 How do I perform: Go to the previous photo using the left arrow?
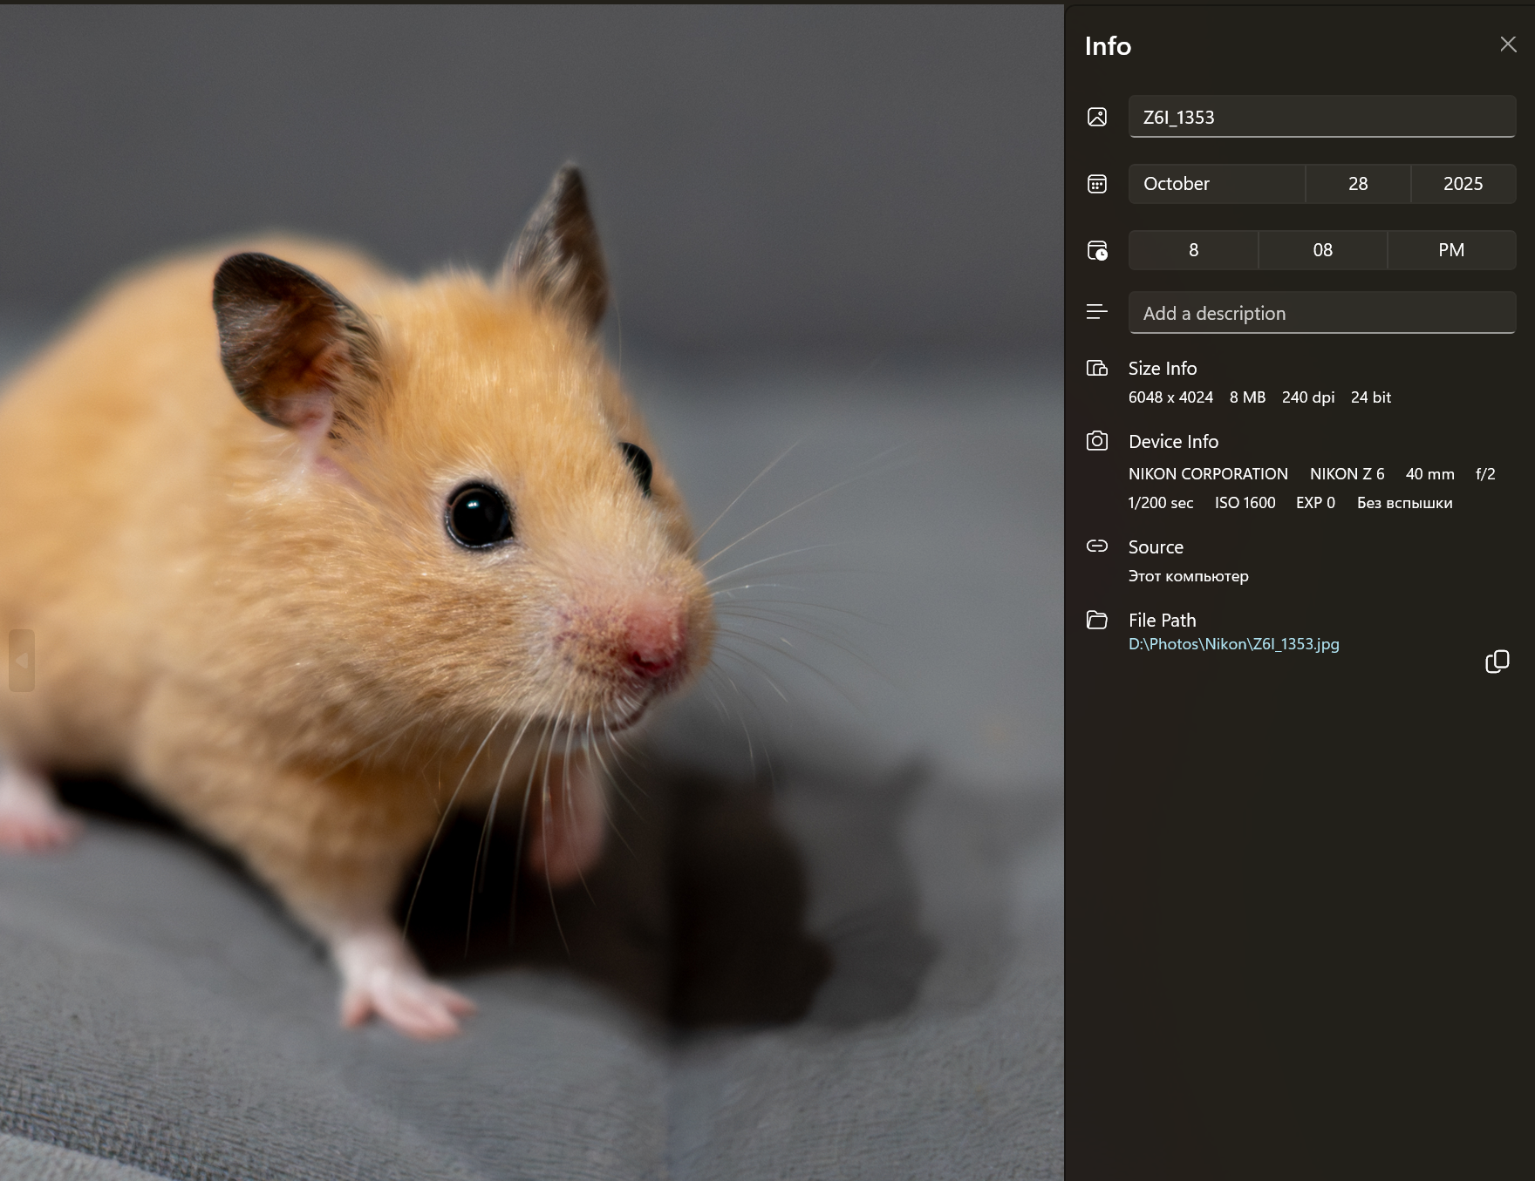[x=22, y=661]
